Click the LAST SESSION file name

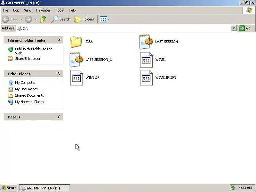click(166, 42)
